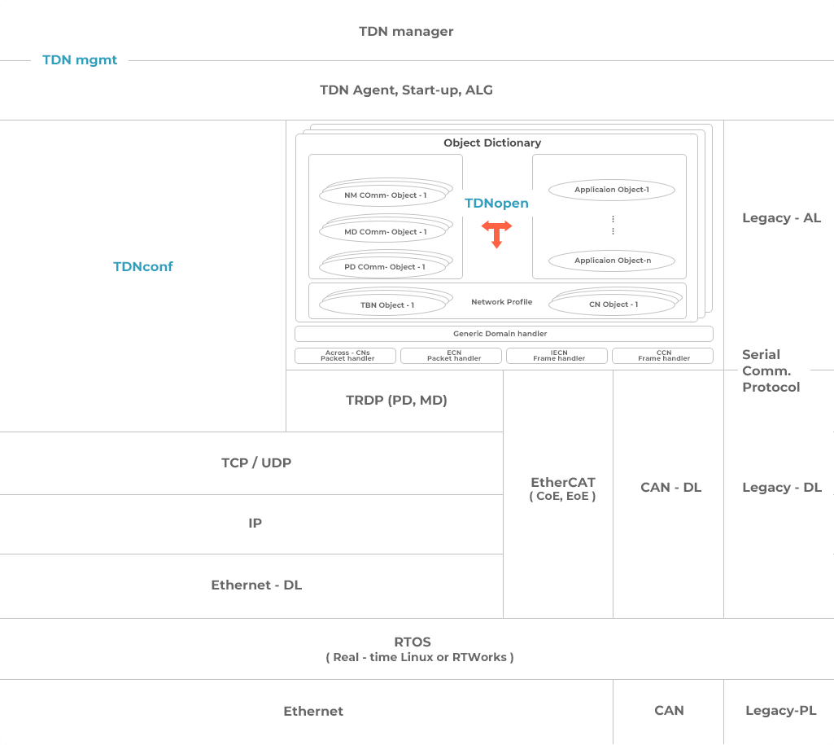Click the Network Profile label

[501, 302]
